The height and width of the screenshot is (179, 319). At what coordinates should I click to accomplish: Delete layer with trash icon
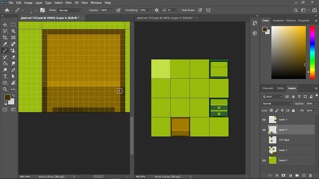311,176
